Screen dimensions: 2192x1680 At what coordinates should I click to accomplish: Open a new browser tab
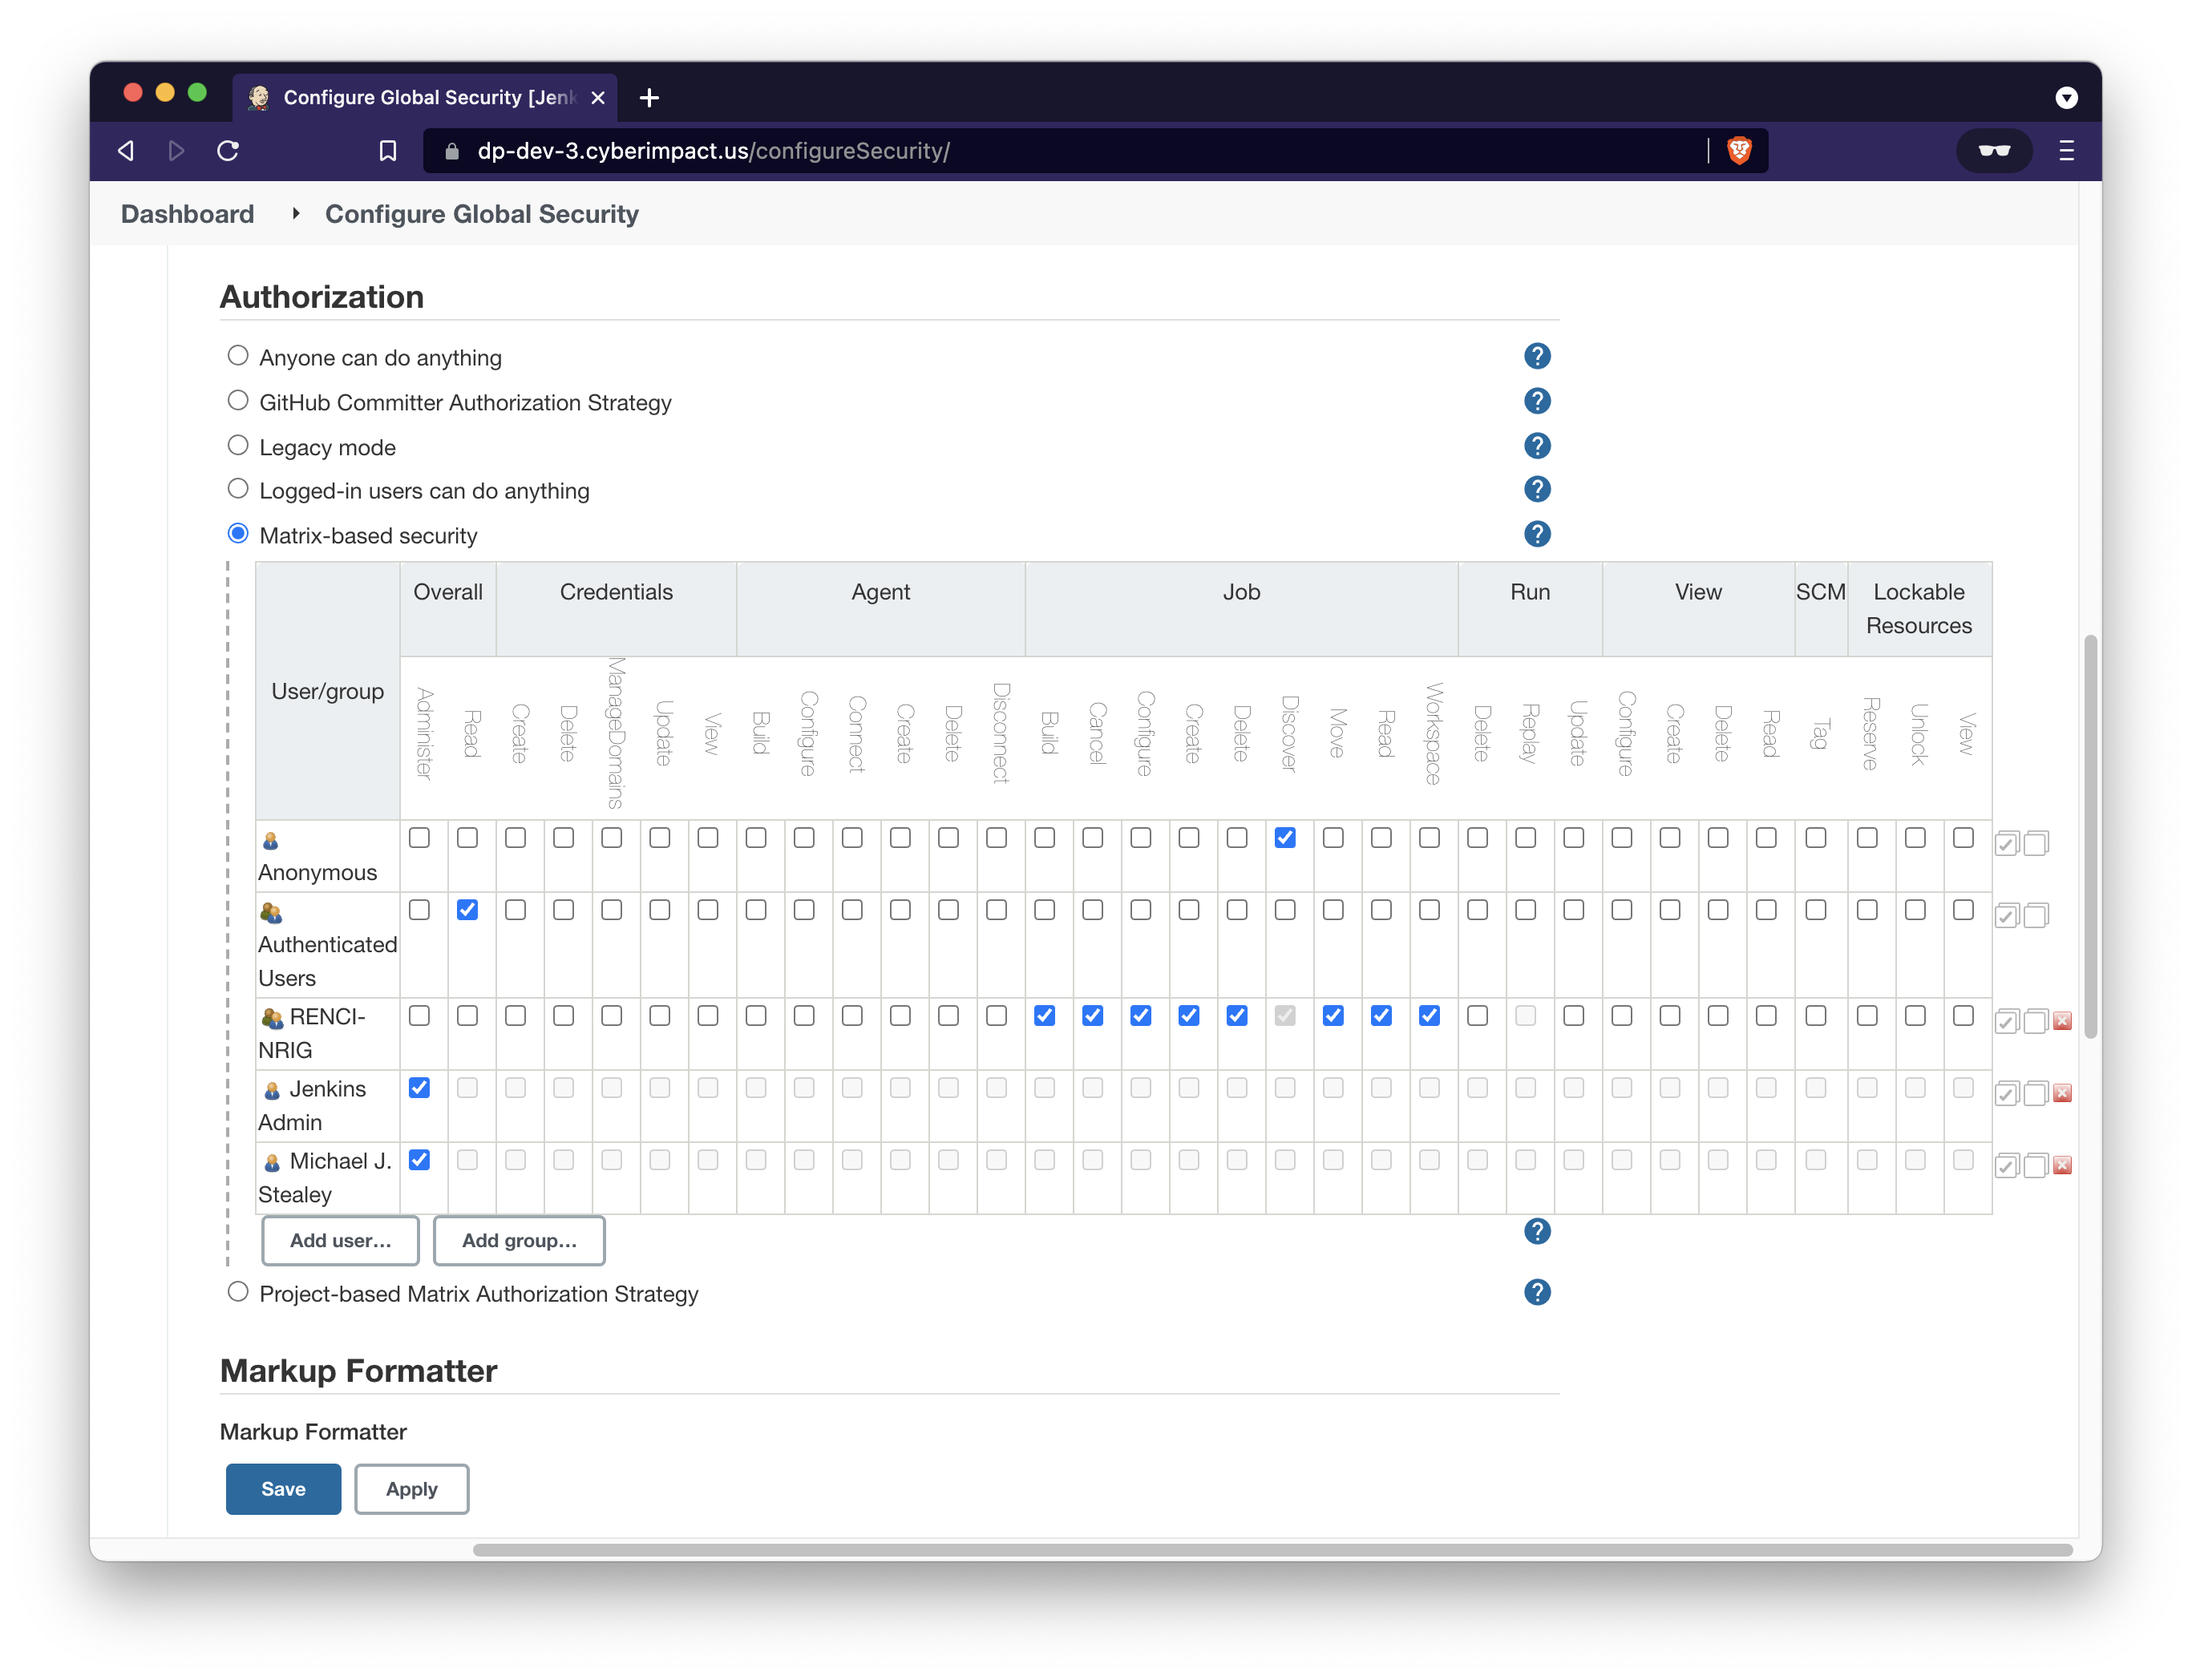coord(649,98)
